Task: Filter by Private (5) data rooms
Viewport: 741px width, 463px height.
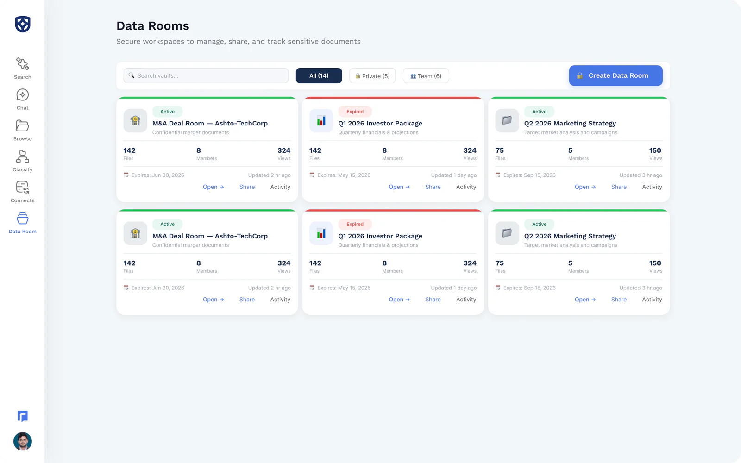Action: click(x=372, y=75)
